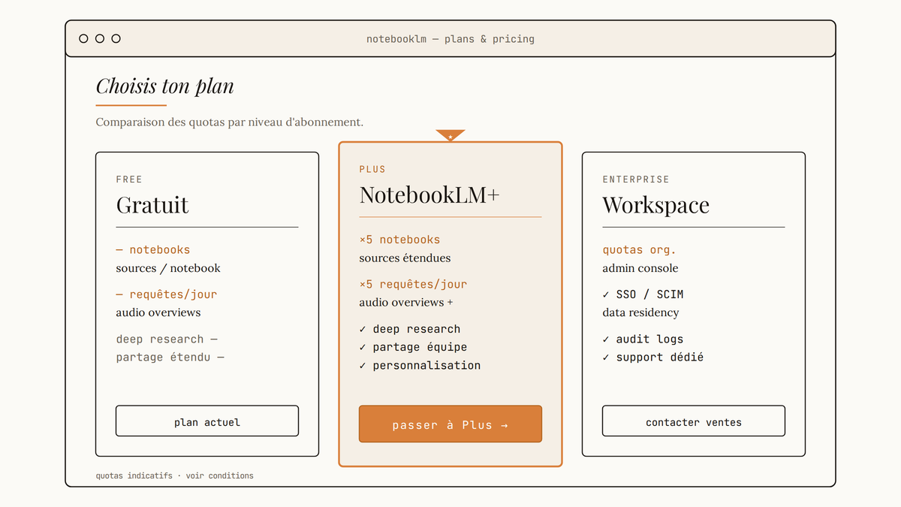The image size is (901, 507).
Task: Click 'contacter ventes' button
Action: (694, 421)
